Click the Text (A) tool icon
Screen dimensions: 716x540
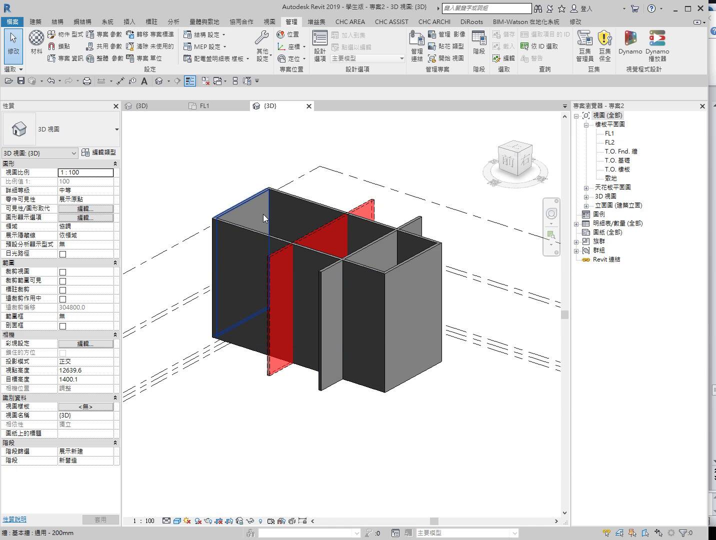click(144, 80)
